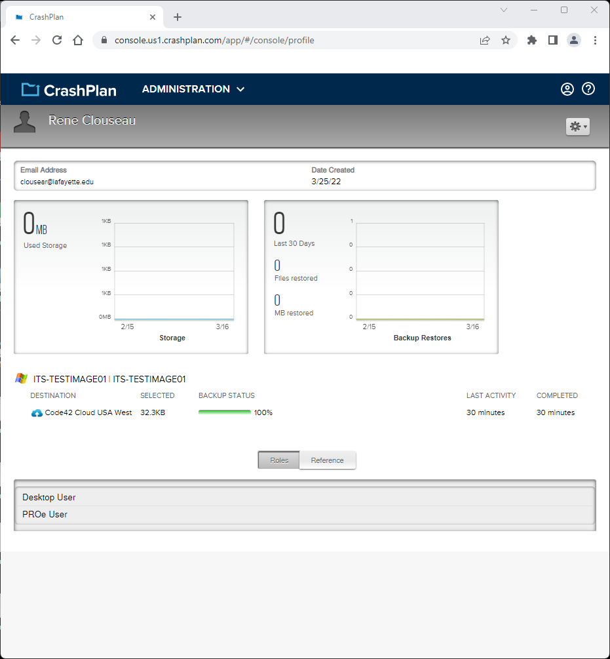Bookmark this page with star icon
The height and width of the screenshot is (659, 610).
pos(506,41)
